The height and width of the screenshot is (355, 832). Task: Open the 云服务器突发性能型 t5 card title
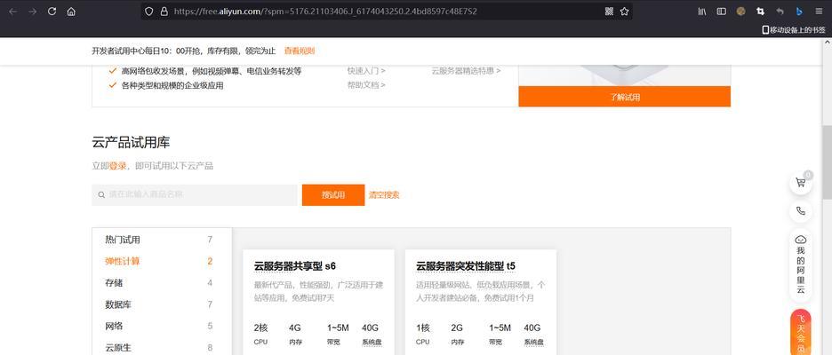(x=466, y=265)
